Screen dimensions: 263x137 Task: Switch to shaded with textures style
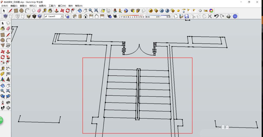34,16
